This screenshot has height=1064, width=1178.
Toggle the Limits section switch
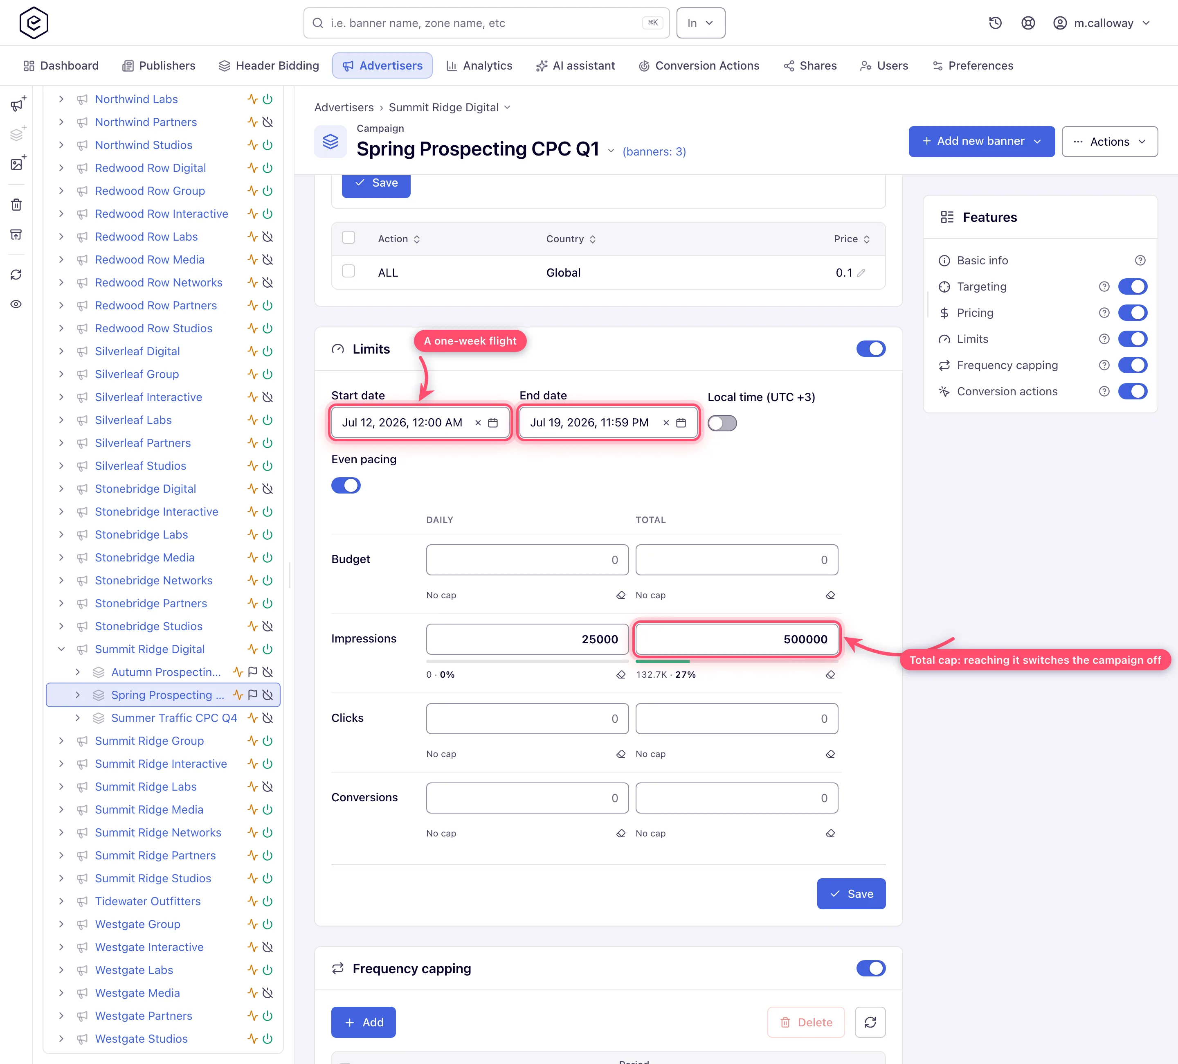pyautogui.click(x=871, y=349)
